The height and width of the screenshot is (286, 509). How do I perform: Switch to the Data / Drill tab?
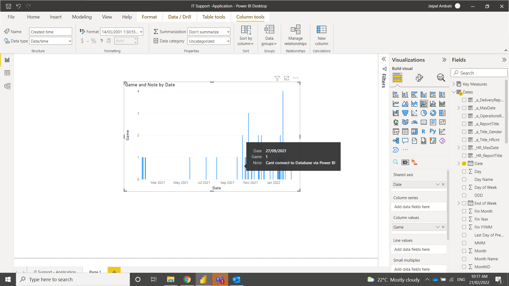point(179,17)
